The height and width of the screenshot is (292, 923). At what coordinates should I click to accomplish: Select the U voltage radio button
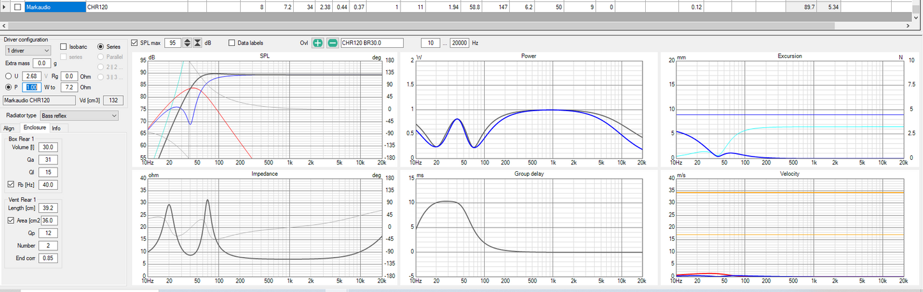[8, 77]
